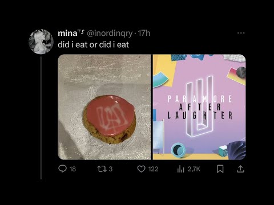View analytics via bar chart icon
This screenshot has width=274, height=205.
tap(180, 169)
